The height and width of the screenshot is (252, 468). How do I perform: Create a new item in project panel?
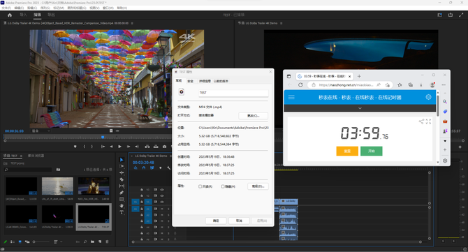pyautogui.click(x=100, y=242)
